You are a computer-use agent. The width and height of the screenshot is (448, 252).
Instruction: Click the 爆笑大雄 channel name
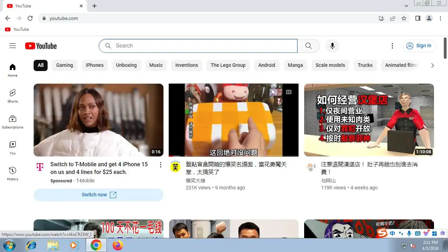(196, 181)
